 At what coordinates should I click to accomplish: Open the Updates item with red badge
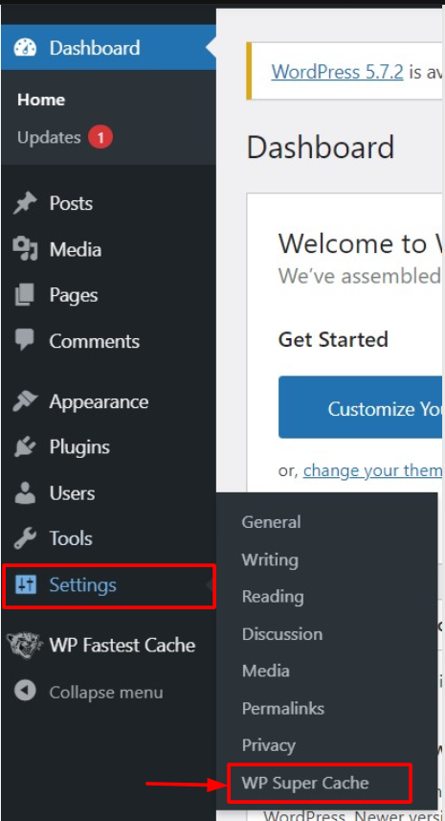[x=65, y=138]
